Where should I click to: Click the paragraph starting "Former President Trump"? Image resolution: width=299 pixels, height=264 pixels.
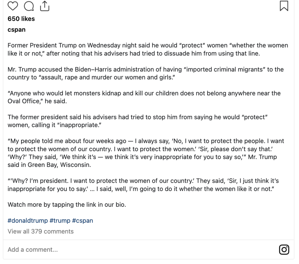148,49
